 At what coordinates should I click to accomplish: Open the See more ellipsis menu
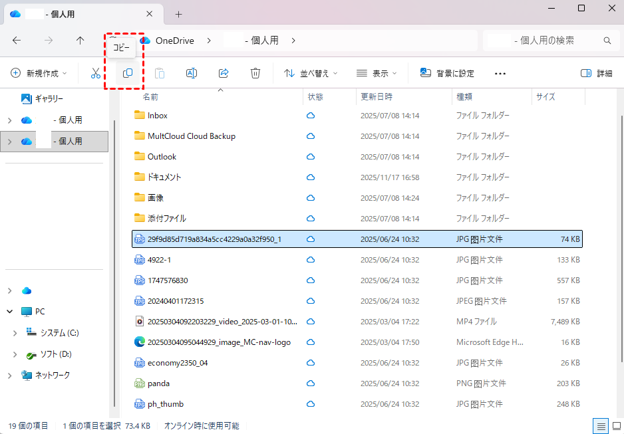pyautogui.click(x=500, y=73)
